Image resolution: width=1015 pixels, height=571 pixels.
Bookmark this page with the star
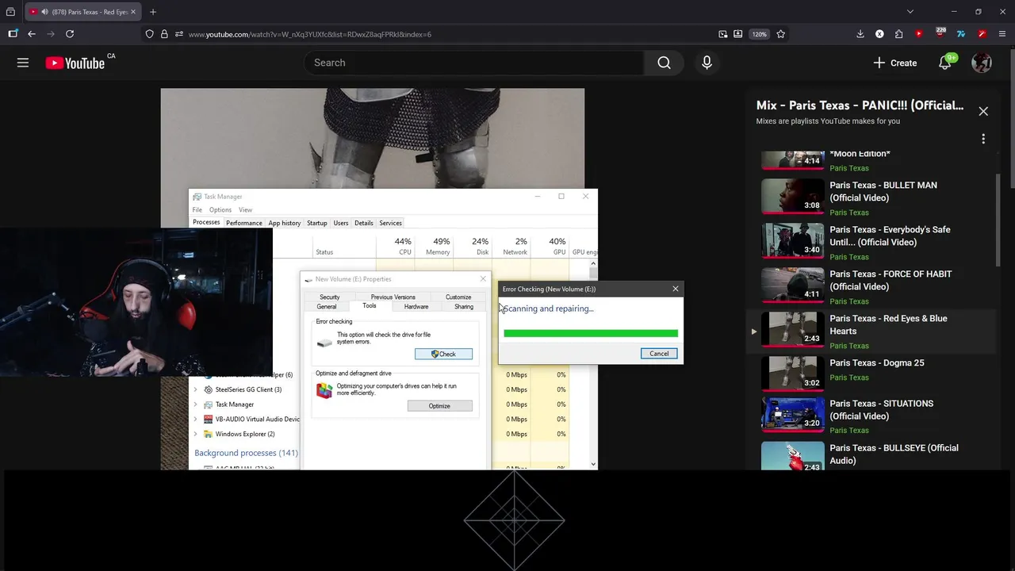(781, 34)
